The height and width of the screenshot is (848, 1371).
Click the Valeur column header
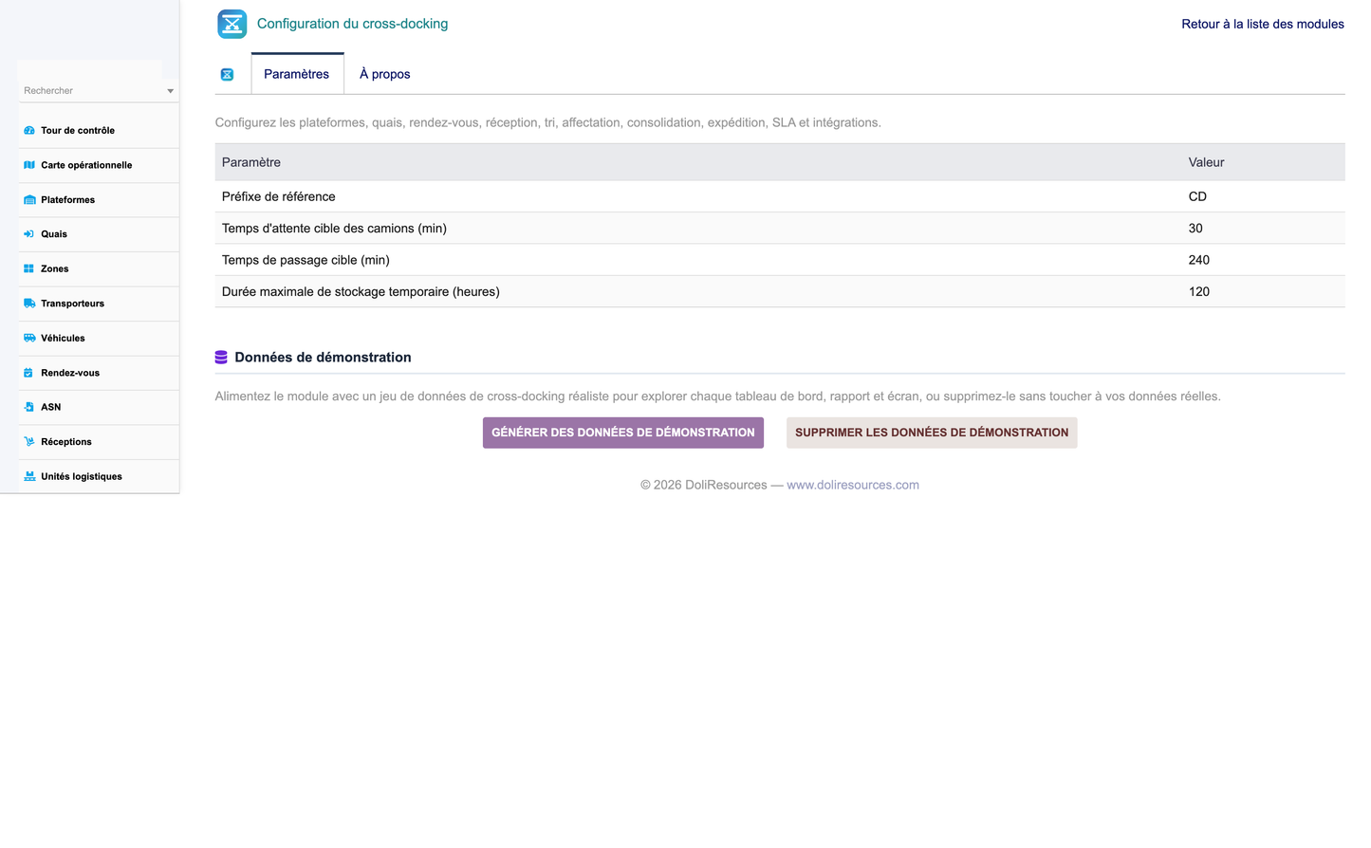(1206, 162)
